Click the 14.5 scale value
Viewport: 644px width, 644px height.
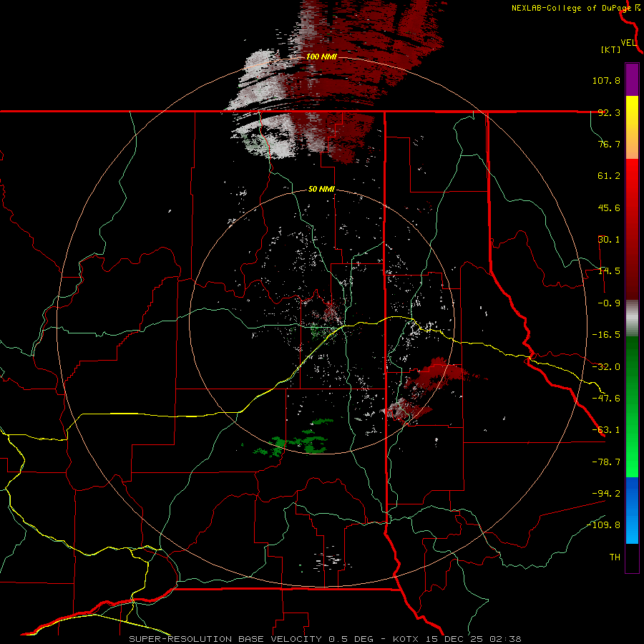[609, 271]
